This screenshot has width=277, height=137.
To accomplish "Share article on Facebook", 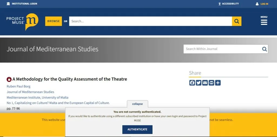I will click(192, 83).
